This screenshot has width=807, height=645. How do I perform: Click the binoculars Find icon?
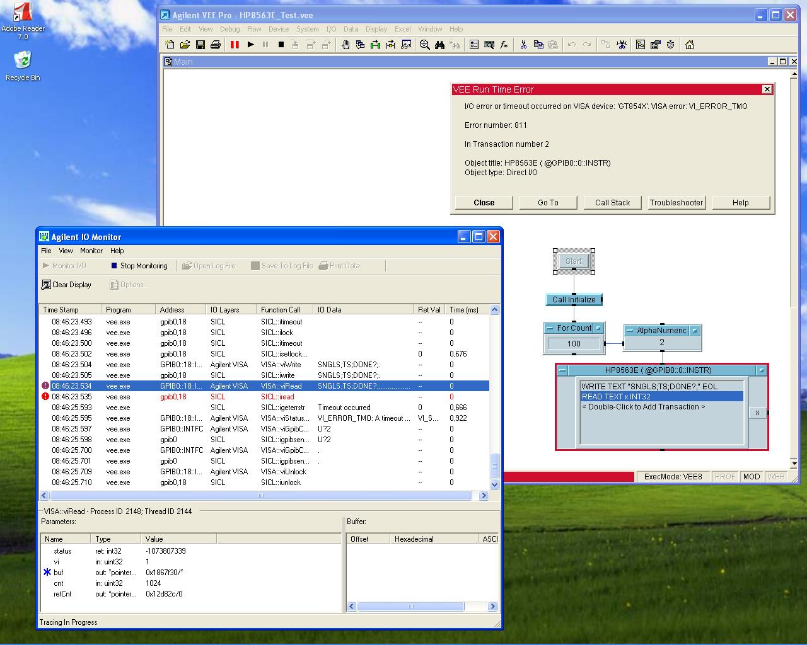pos(440,45)
